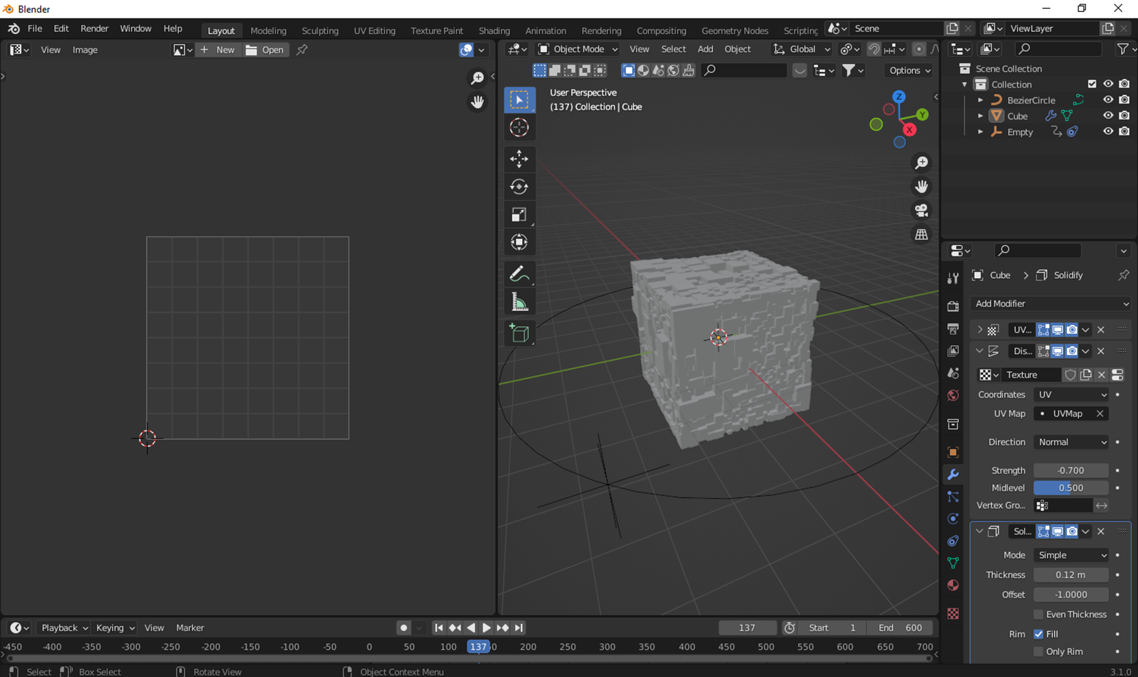Switch to Shading workspace tab
The width and height of the screenshot is (1138, 677).
[x=494, y=30]
